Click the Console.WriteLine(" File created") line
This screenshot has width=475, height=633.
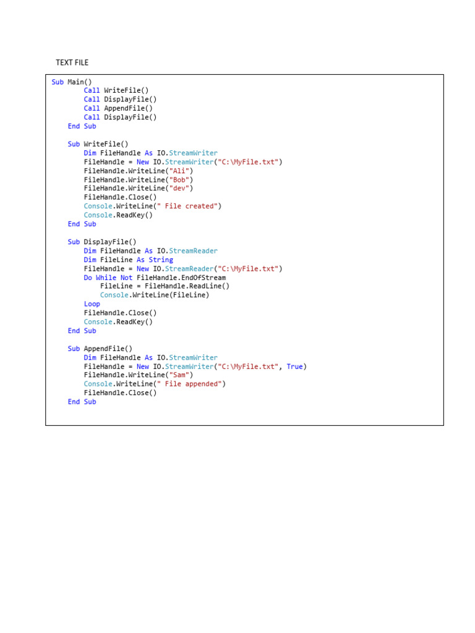(x=152, y=206)
